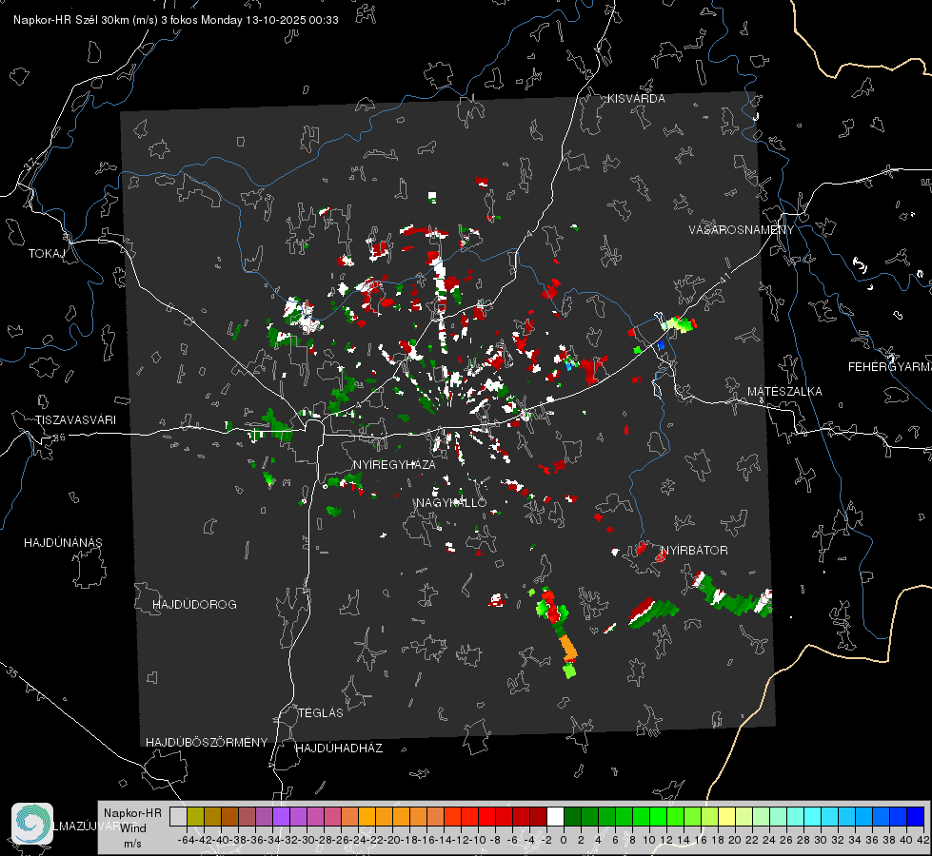The height and width of the screenshot is (856, 932).
Task: Click the HAJDÚDOROG label
Action: click(194, 604)
